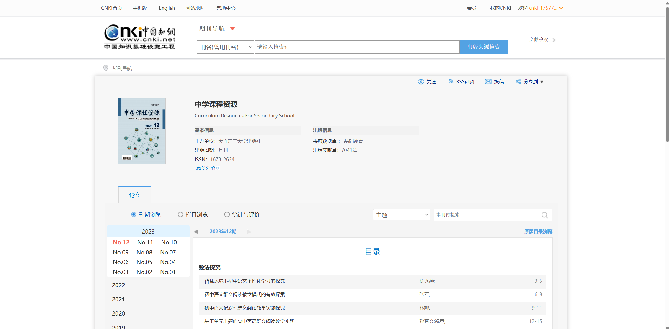
Task: Select issue No.06 of 2023
Action: click(121, 262)
